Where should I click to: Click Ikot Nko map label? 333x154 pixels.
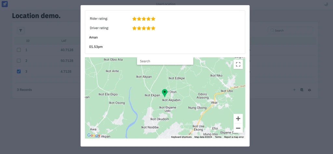[x=216, y=75]
